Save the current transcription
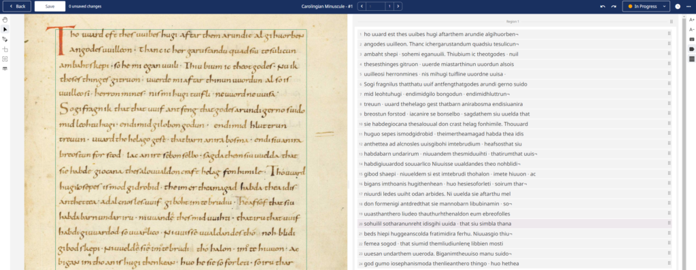 (50, 6)
